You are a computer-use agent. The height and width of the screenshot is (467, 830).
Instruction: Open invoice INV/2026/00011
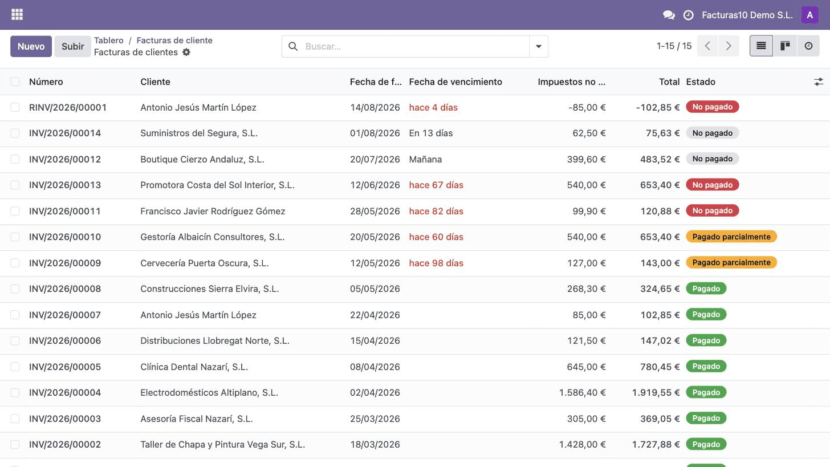pyautogui.click(x=65, y=212)
